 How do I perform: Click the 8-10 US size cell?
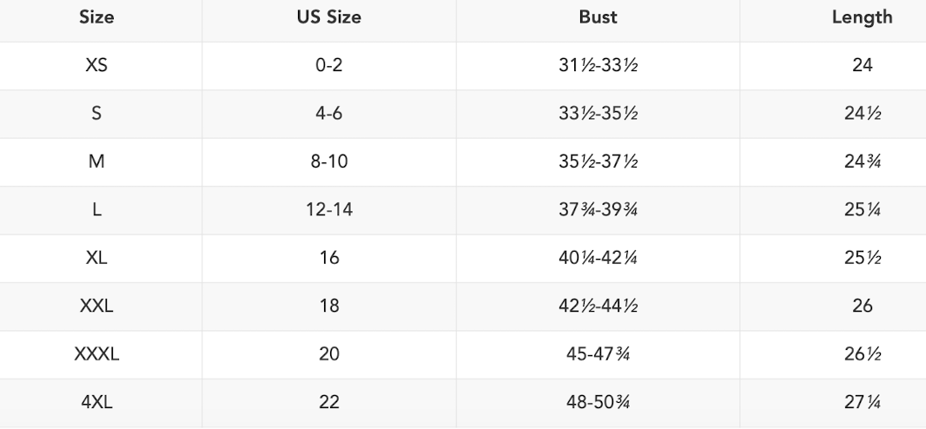click(327, 162)
